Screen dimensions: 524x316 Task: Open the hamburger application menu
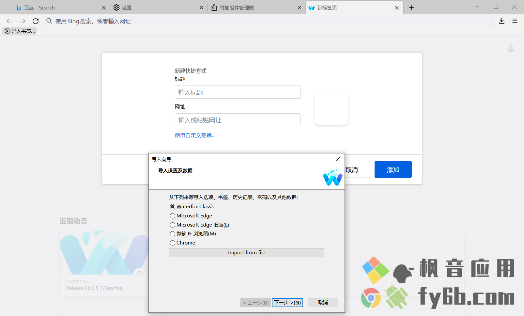pyautogui.click(x=515, y=21)
